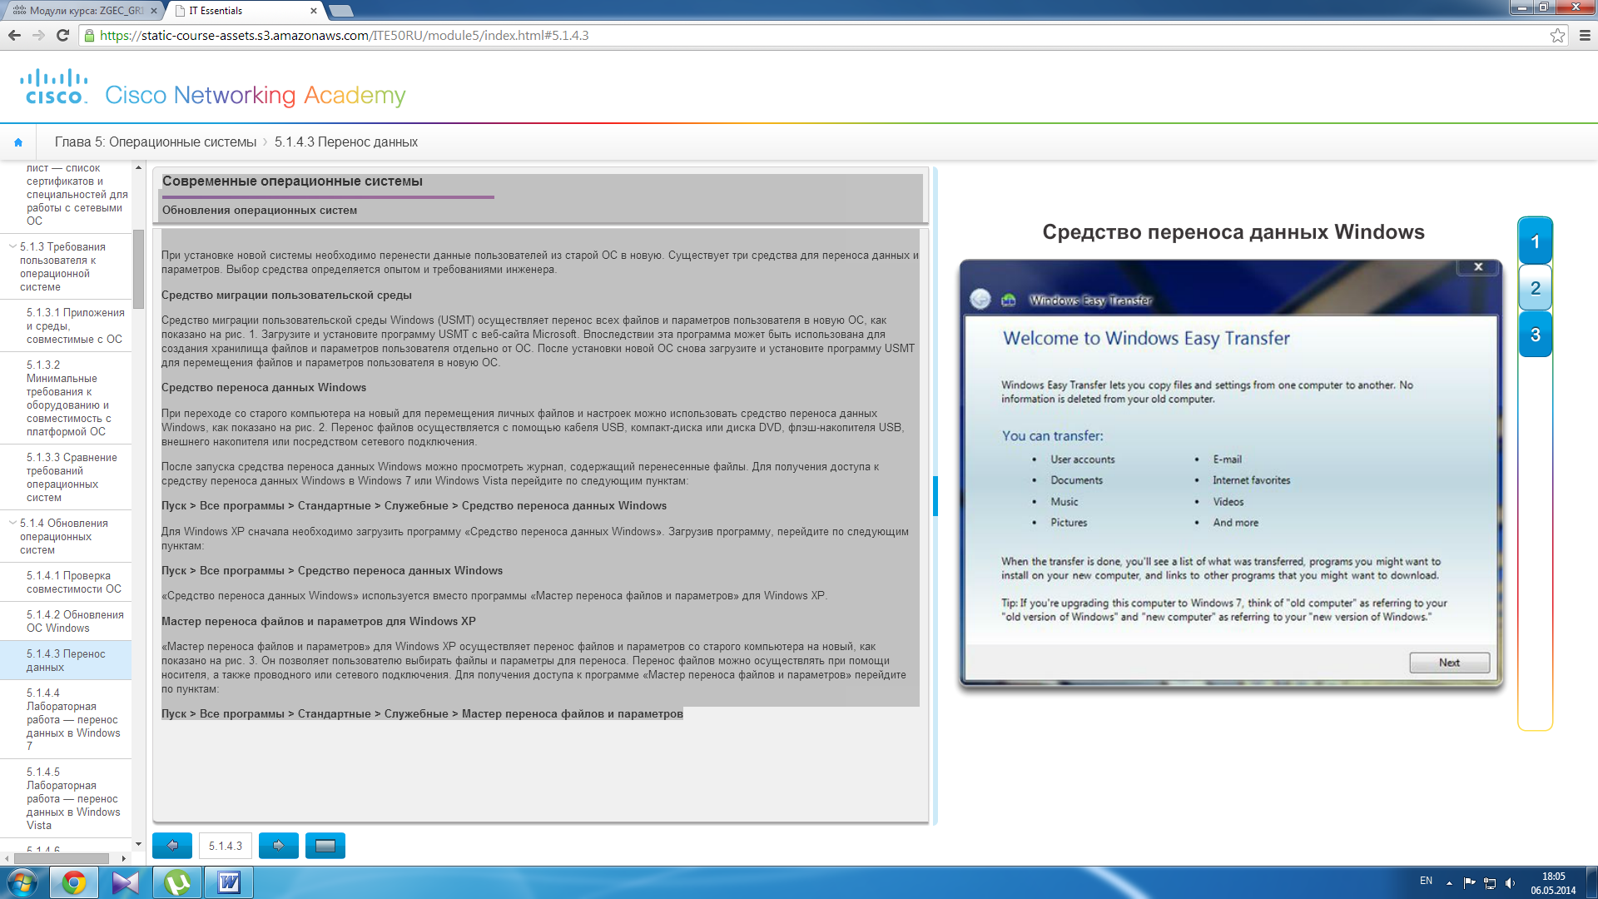1598x899 pixels.
Task: Bookmark this page with the star icon
Action: (1557, 35)
